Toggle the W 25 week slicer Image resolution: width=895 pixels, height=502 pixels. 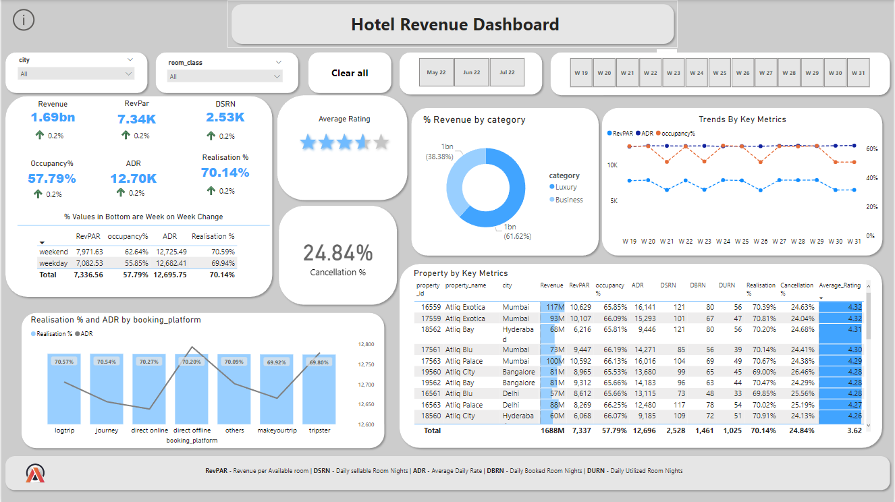(720, 73)
